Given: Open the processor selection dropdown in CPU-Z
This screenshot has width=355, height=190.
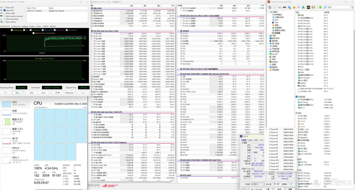Looking at the screenshot, I should [x=258, y=184].
